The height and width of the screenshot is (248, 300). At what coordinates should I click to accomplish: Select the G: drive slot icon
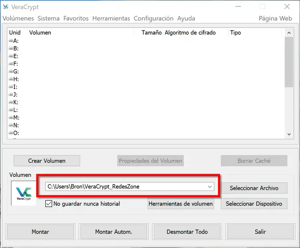[11, 71]
